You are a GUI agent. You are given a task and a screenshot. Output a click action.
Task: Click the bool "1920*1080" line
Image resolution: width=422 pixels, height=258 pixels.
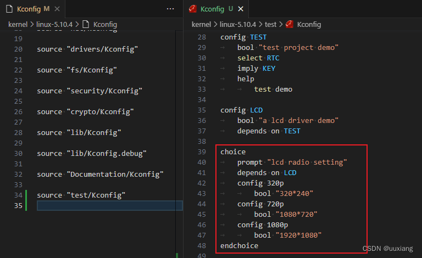(288, 235)
